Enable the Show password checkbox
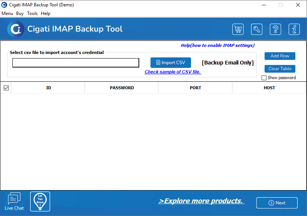 point(264,78)
